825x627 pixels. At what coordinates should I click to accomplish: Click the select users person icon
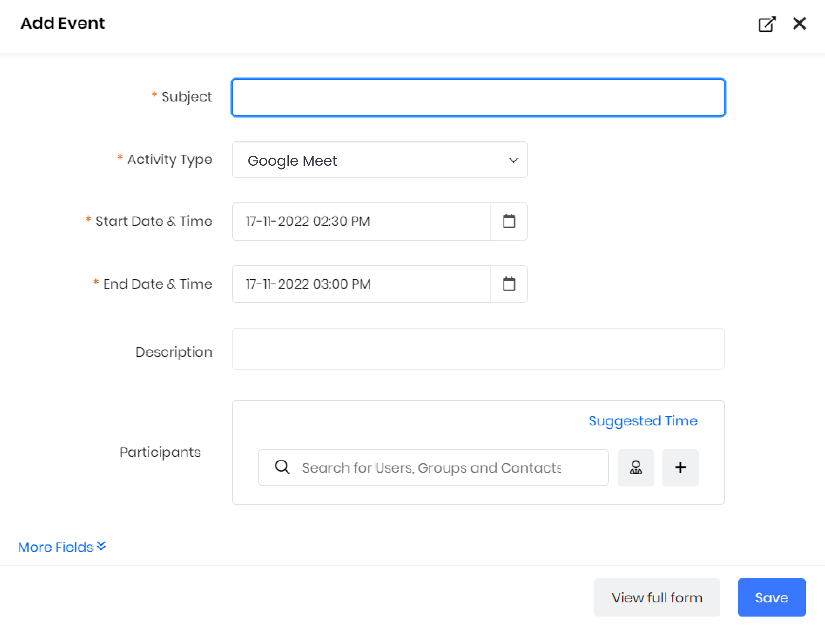pyautogui.click(x=636, y=468)
